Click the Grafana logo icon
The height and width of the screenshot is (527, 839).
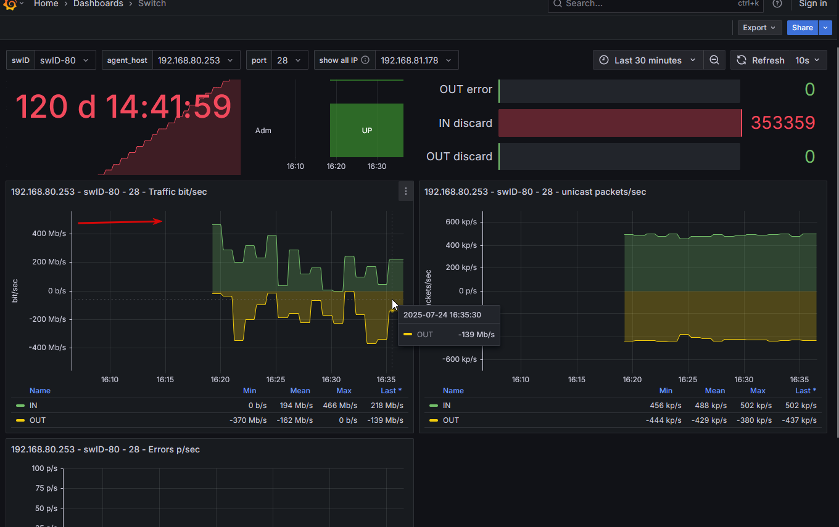click(9, 4)
